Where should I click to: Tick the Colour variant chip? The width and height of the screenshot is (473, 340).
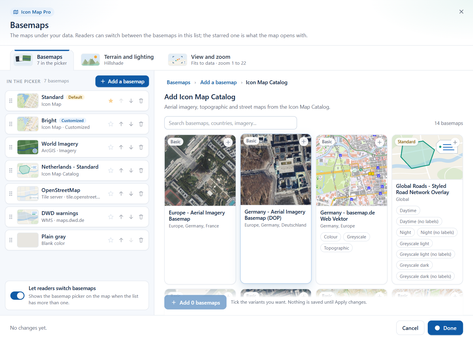click(331, 237)
